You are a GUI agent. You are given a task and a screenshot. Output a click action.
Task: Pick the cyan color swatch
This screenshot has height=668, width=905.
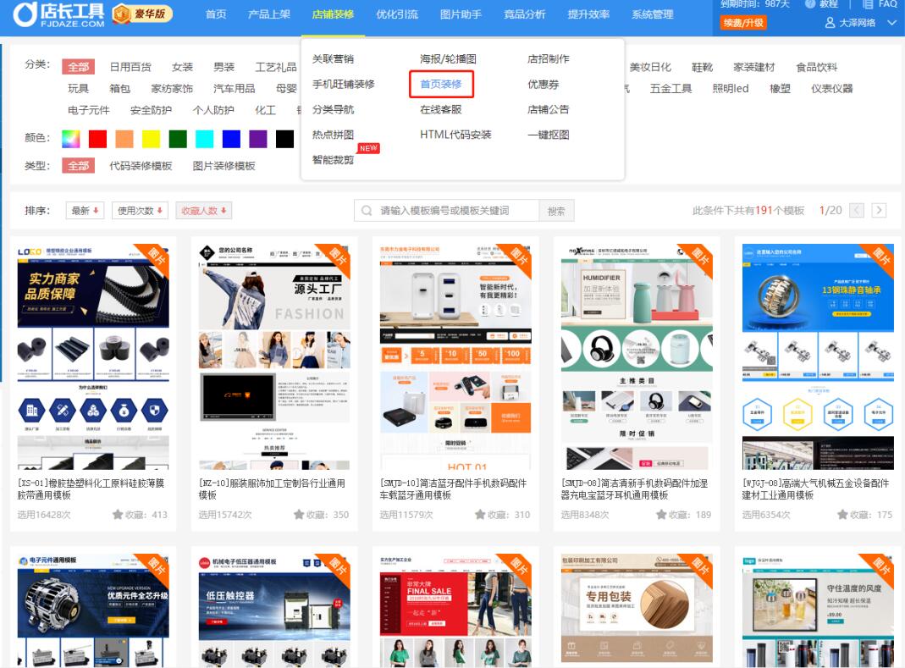click(204, 139)
